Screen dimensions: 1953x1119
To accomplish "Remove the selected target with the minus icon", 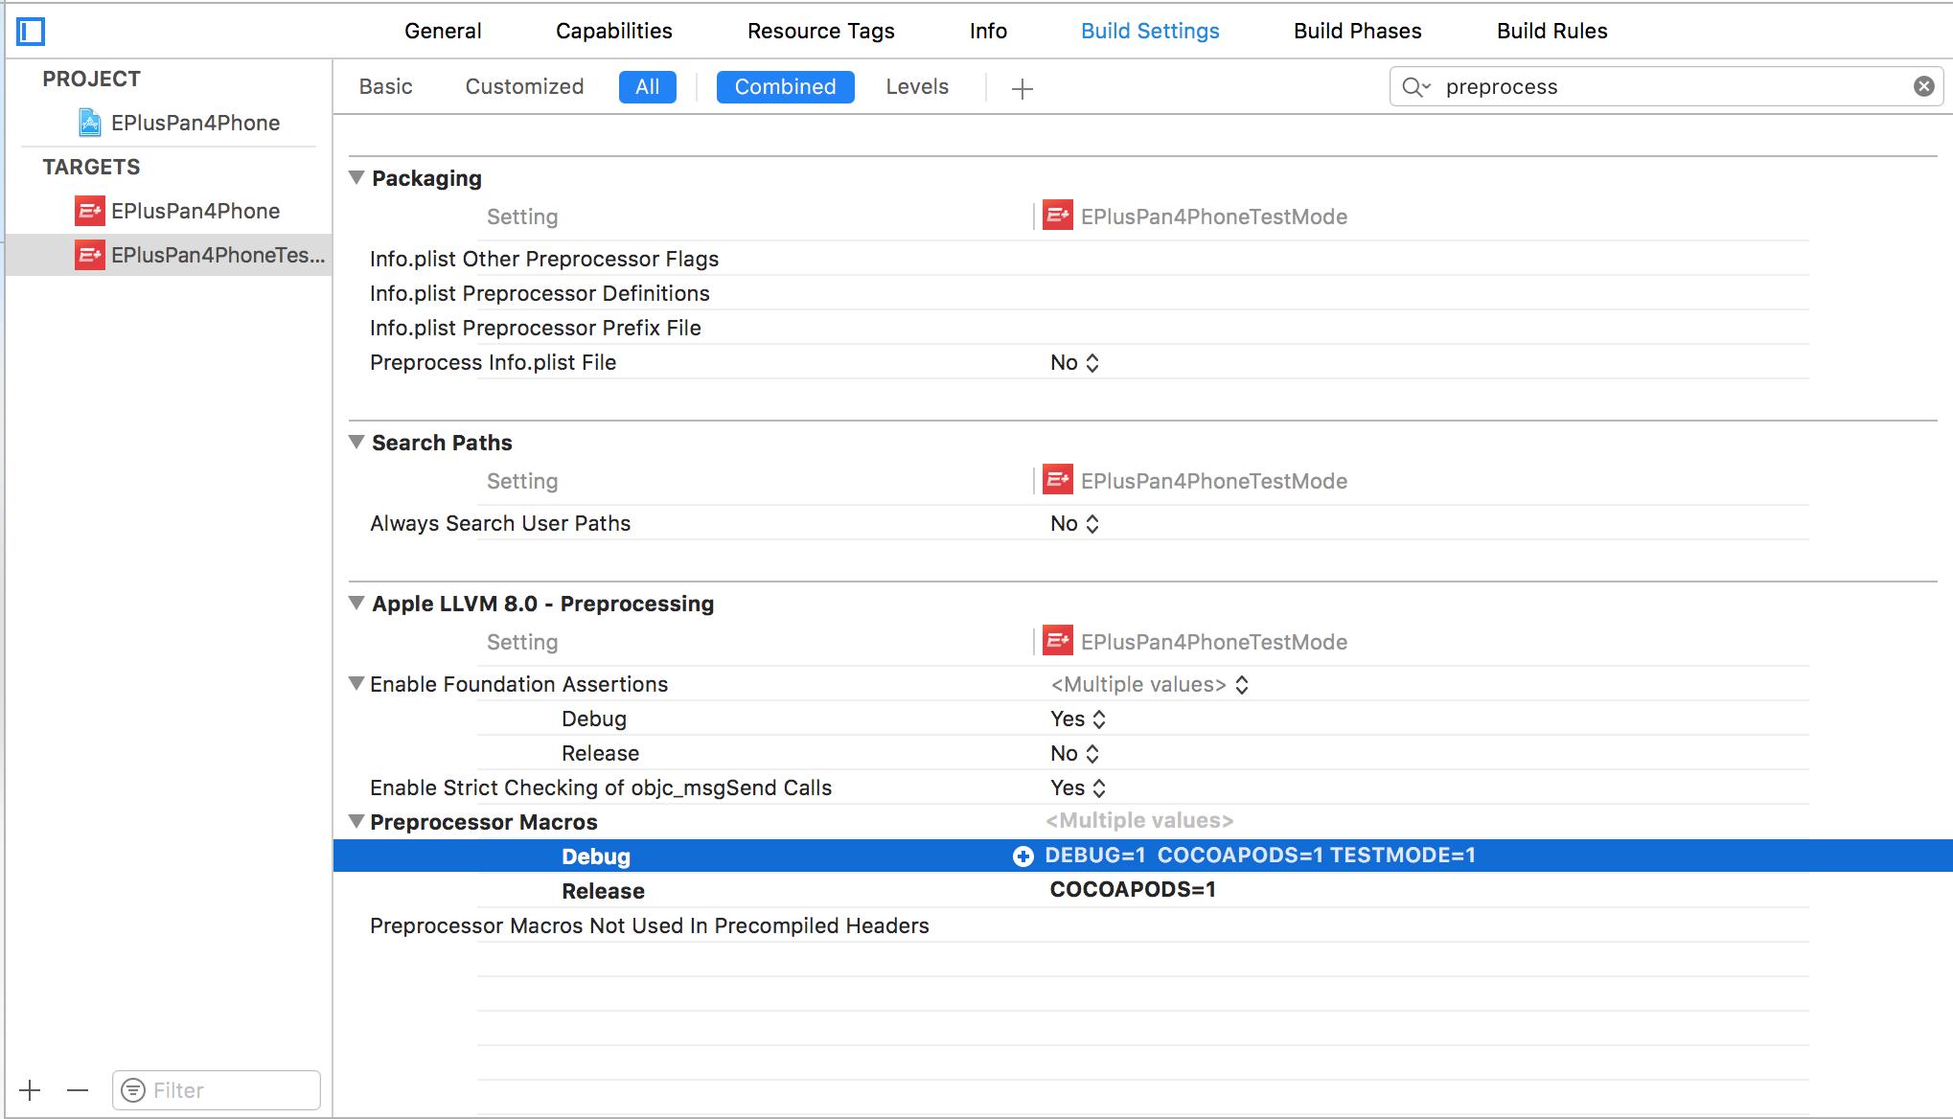I will tap(78, 1090).
